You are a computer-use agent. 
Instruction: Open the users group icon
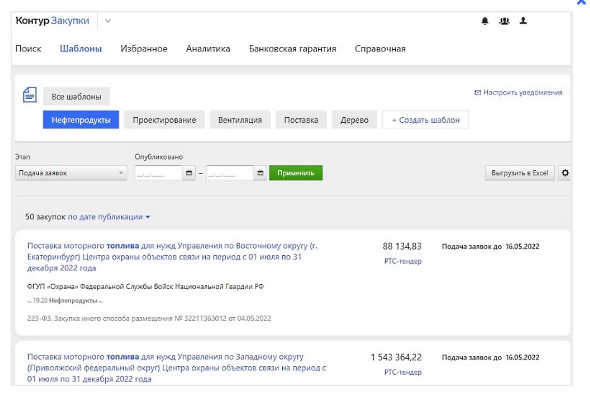(x=504, y=21)
